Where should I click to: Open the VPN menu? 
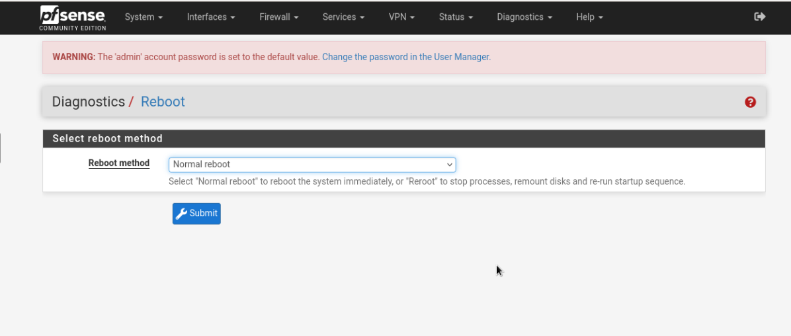click(401, 17)
